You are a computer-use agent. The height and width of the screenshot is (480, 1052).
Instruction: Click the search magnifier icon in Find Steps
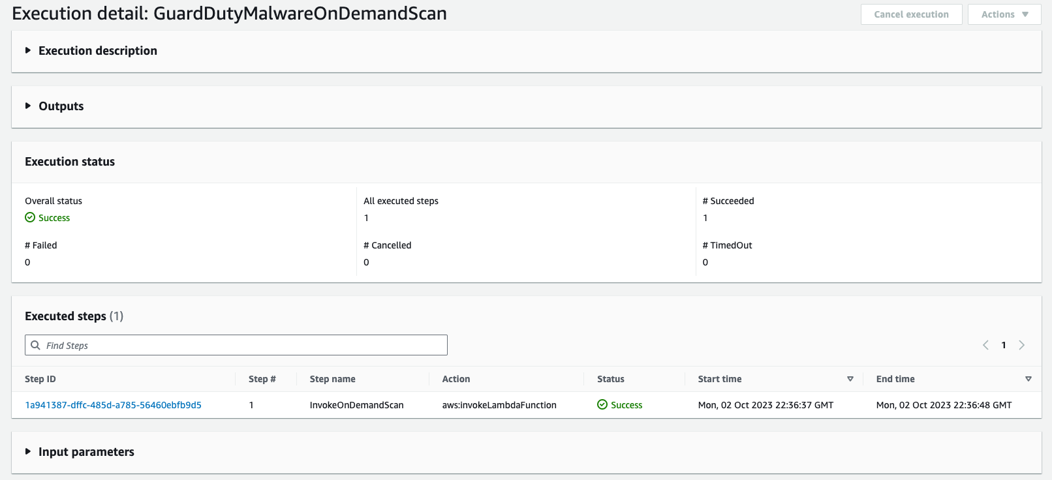click(x=36, y=345)
